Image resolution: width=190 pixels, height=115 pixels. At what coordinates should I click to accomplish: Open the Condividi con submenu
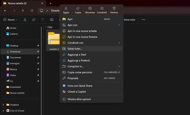(92, 43)
